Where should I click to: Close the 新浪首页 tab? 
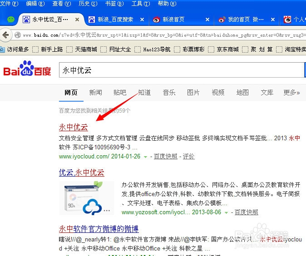[207, 20]
